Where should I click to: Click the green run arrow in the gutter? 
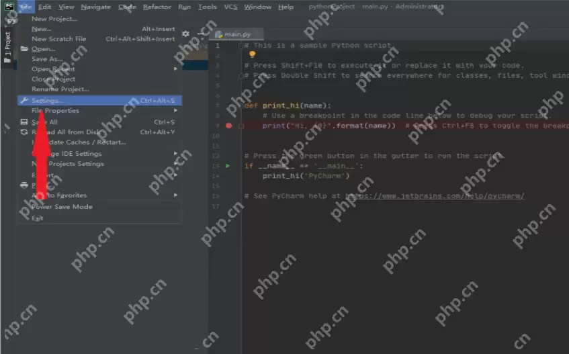click(x=228, y=166)
